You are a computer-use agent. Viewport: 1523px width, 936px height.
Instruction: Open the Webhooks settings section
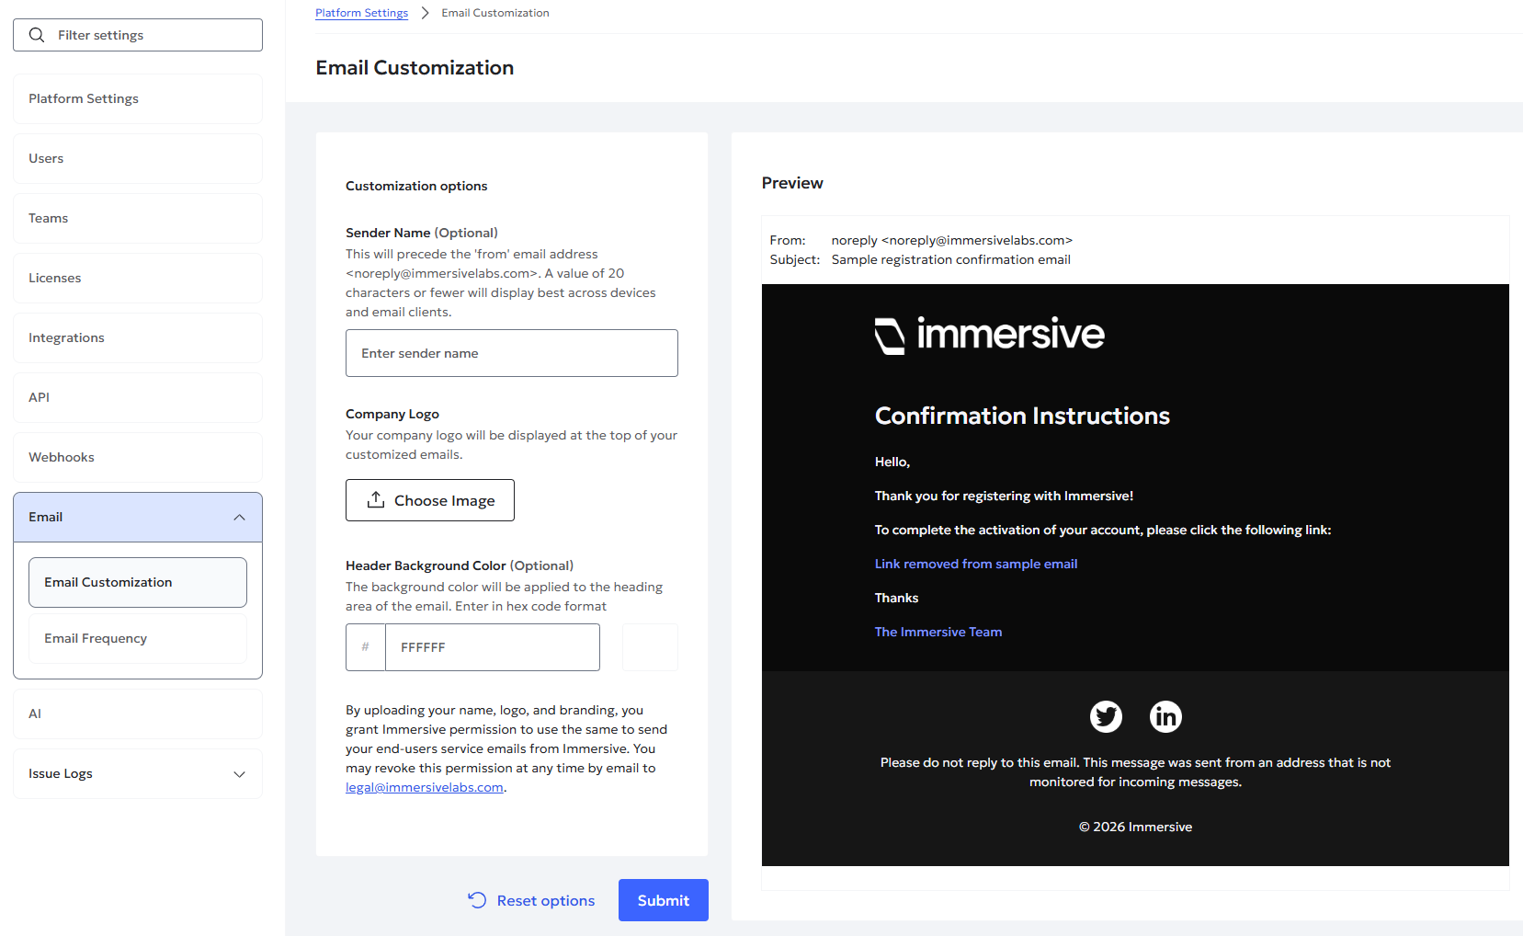(x=138, y=457)
